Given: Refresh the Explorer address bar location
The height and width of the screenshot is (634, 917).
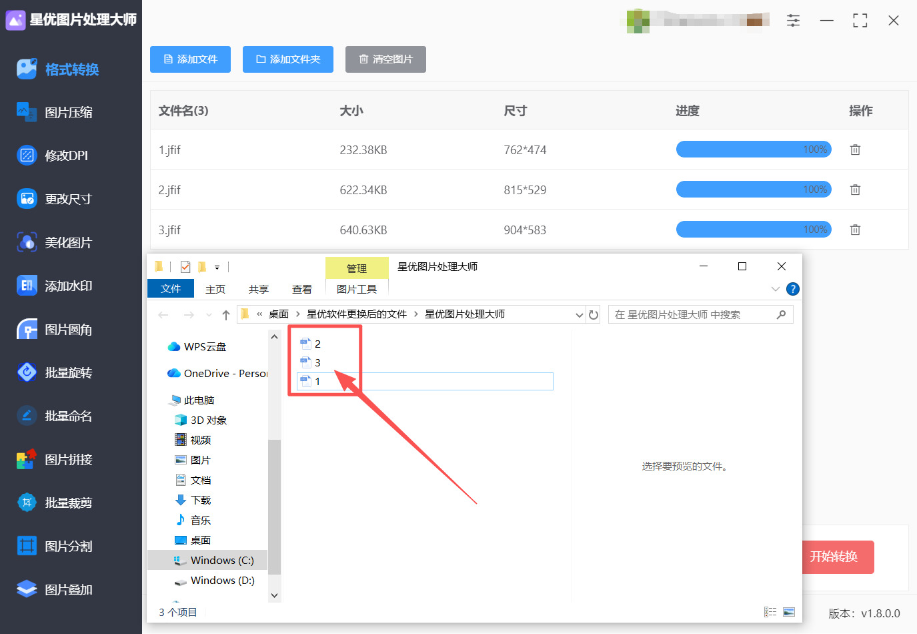Looking at the screenshot, I should pos(594,314).
